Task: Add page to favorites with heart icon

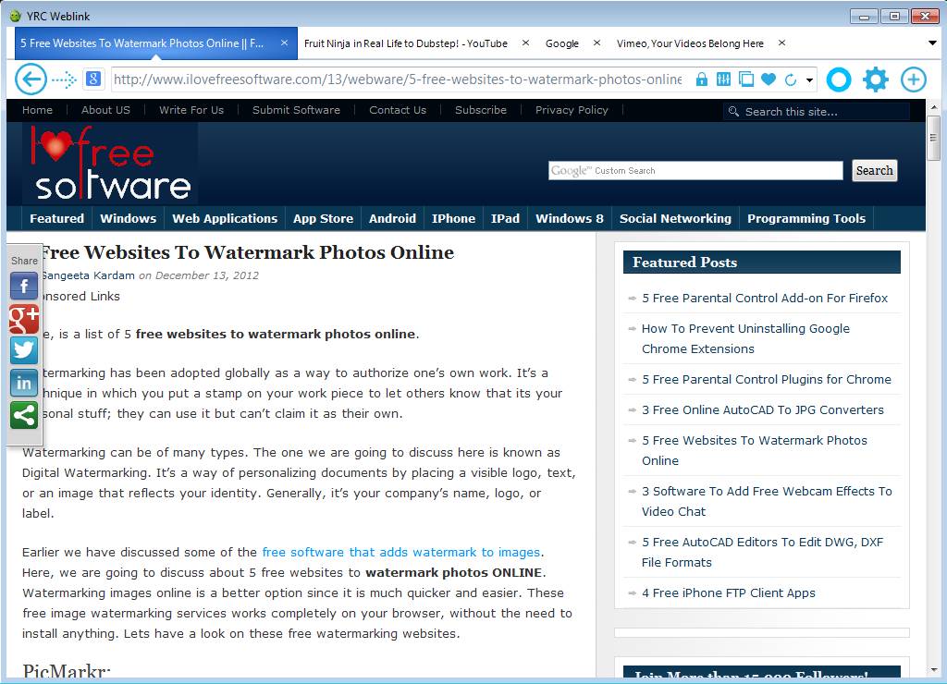Action: pos(769,79)
